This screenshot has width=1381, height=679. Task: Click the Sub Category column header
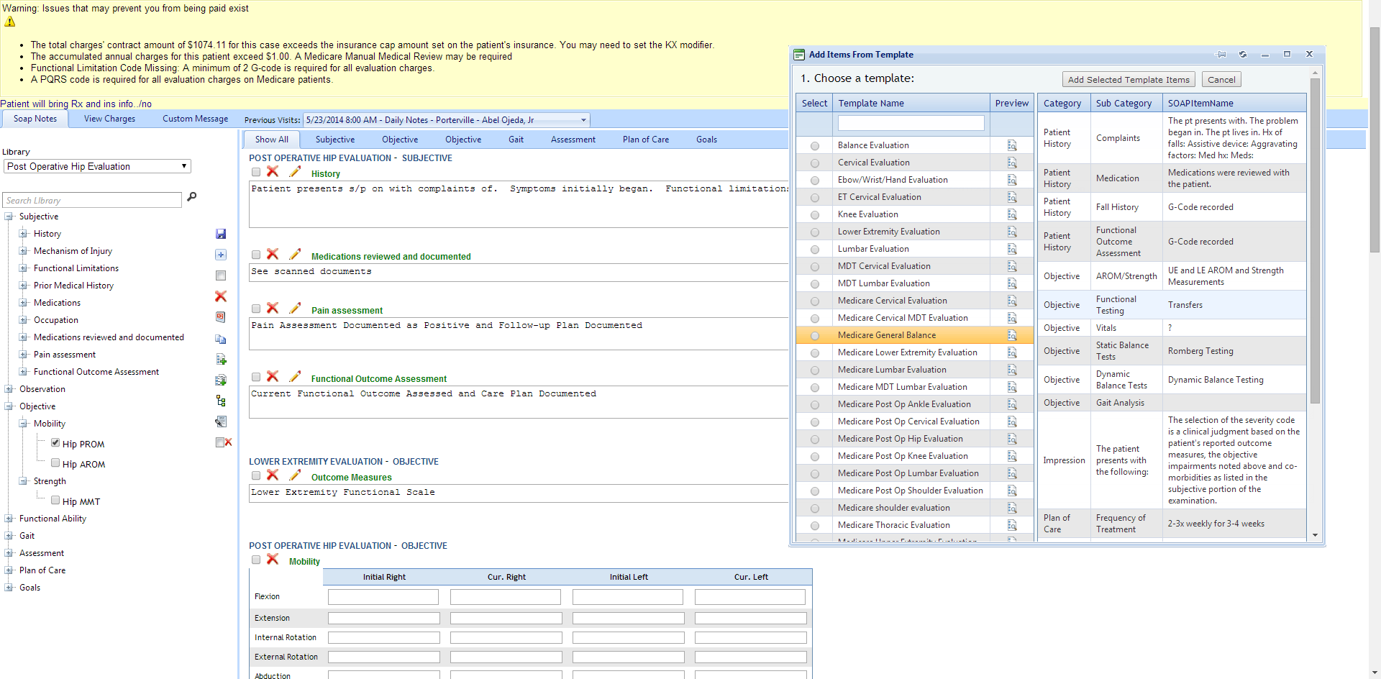point(1125,103)
